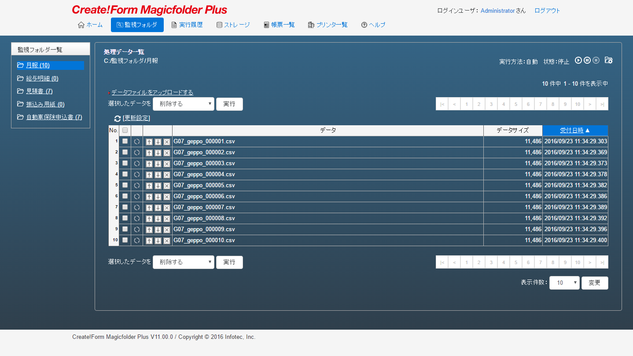Go to the ホーム menu
The image size is (633, 356).
90,25
